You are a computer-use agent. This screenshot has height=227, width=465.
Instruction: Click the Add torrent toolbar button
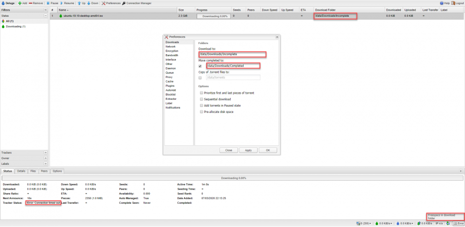[22, 3]
